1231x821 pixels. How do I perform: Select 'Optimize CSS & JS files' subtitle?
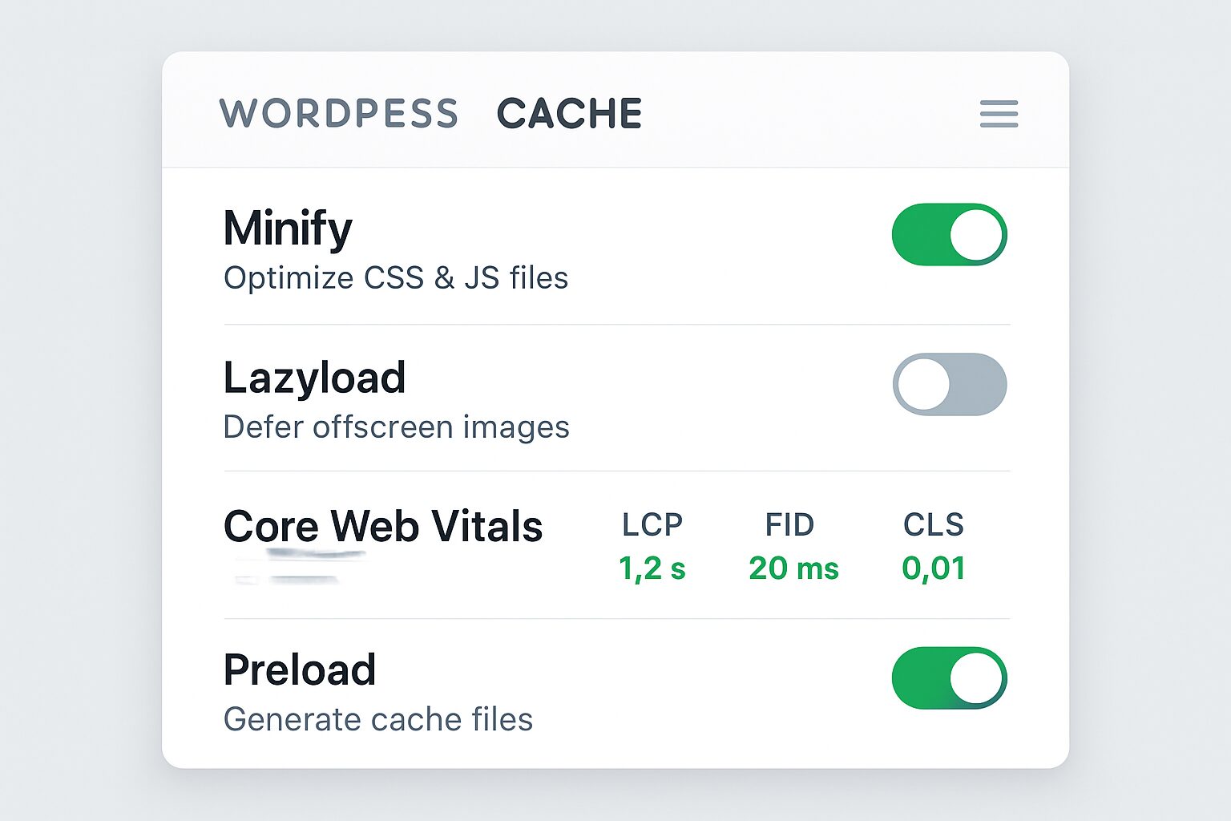(396, 278)
